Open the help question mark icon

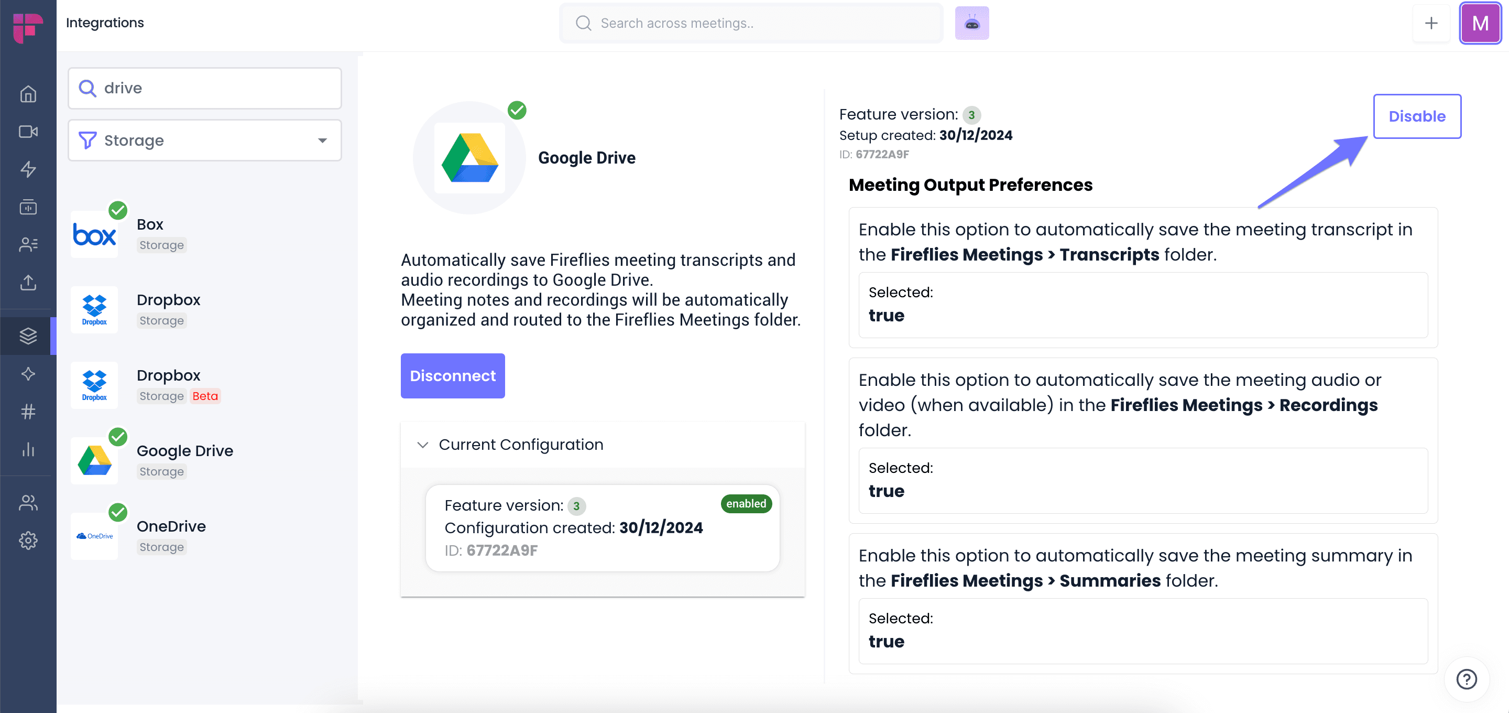coord(1466,679)
